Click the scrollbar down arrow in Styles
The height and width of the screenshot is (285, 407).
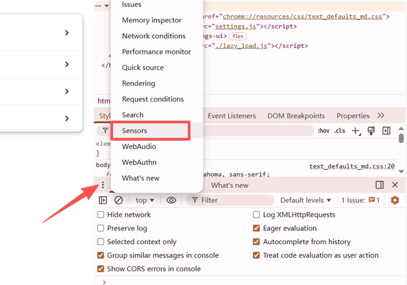pos(401,171)
